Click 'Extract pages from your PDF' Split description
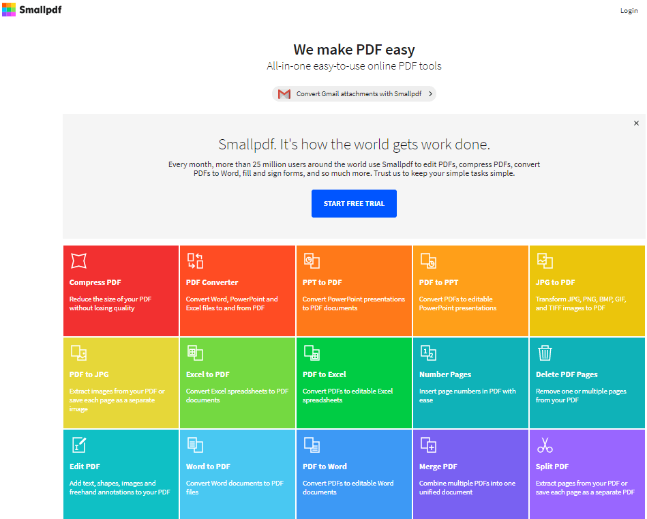 click(585, 488)
